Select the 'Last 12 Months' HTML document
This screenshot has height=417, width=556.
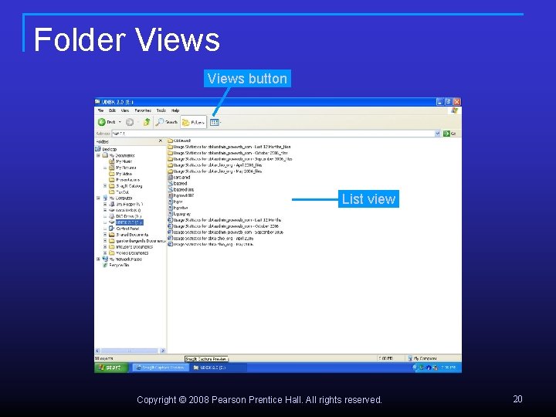pyautogui.click(x=224, y=220)
